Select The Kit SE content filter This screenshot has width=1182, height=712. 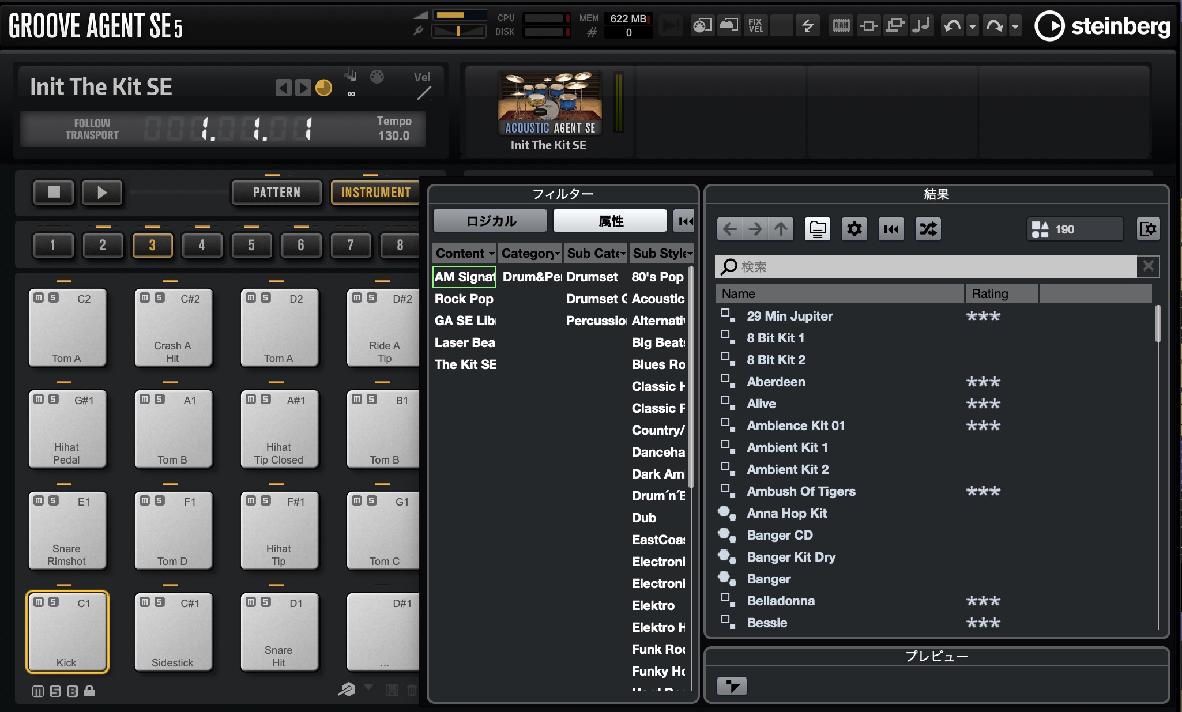pyautogui.click(x=465, y=364)
